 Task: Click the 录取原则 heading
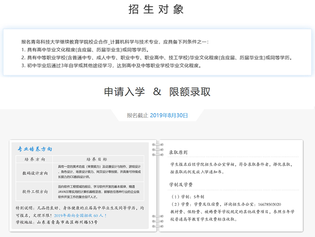178,152
